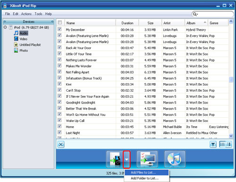236x182 pixels.
Task: Select the Video film icon
Action: pos(16,39)
